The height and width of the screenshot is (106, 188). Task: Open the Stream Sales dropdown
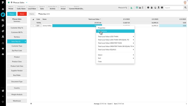[x=42, y=8]
